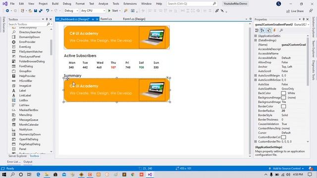Open the Format menu

click(80, 3)
